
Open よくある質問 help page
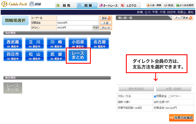click(x=185, y=5)
